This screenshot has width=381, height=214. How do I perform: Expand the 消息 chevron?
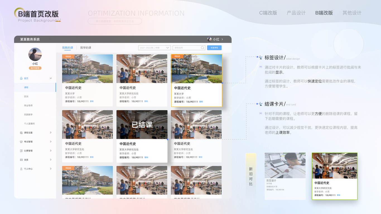click(x=51, y=160)
